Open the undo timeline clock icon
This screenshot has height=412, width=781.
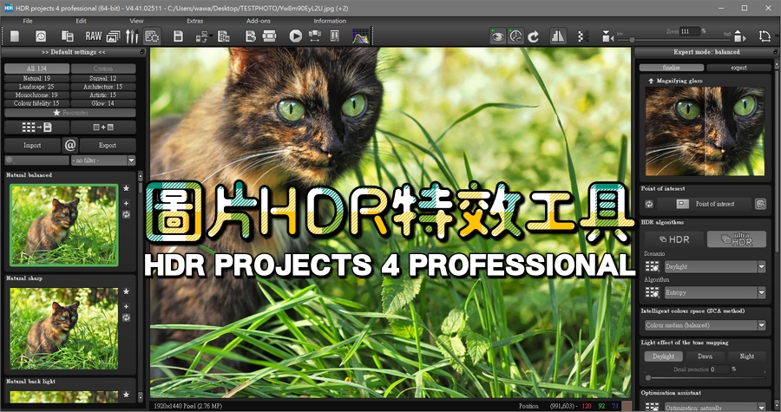pyautogui.click(x=41, y=36)
